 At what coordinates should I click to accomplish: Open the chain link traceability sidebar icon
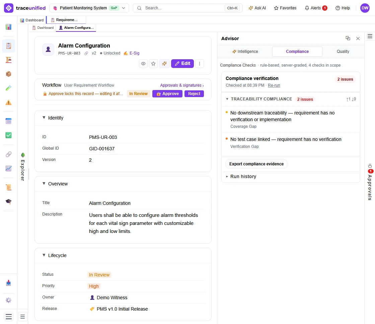(x=9, y=154)
